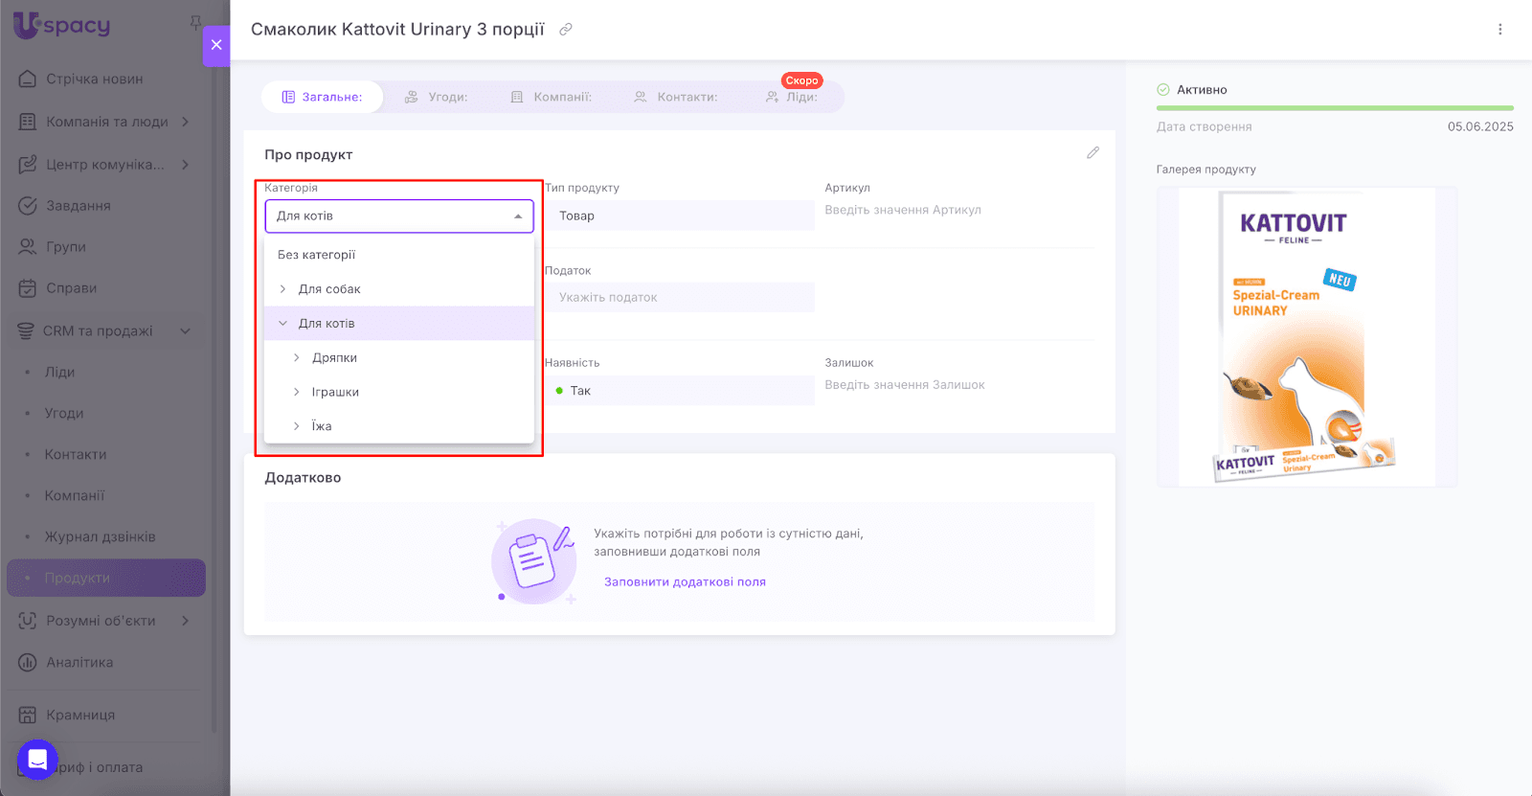Select the Іграшки subcategory
The height and width of the screenshot is (796, 1532).
[335, 392]
